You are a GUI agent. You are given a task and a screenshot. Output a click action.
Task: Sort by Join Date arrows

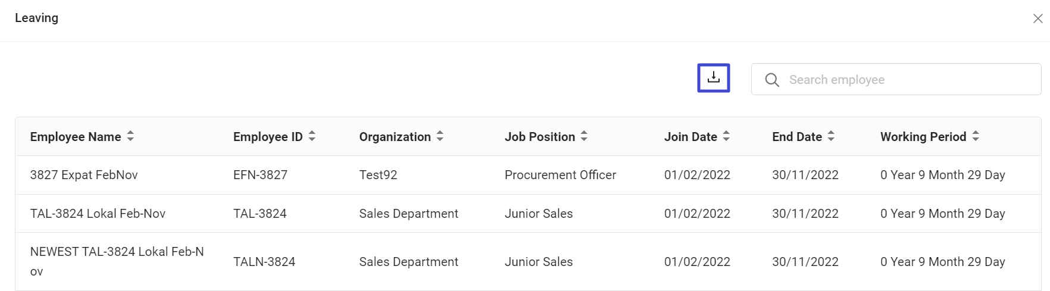point(726,136)
